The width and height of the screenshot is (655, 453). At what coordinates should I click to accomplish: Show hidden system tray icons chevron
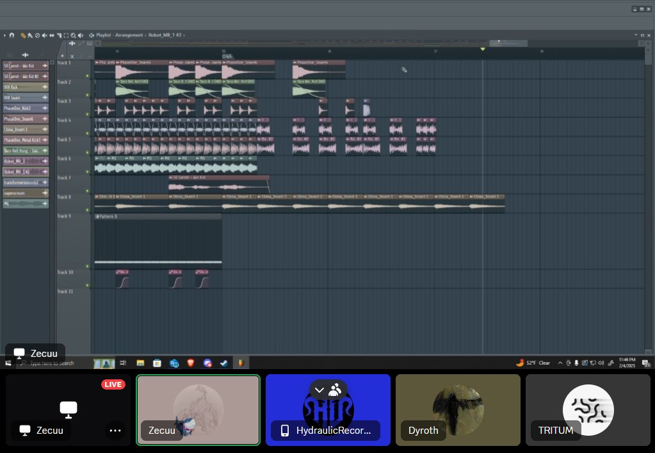560,363
